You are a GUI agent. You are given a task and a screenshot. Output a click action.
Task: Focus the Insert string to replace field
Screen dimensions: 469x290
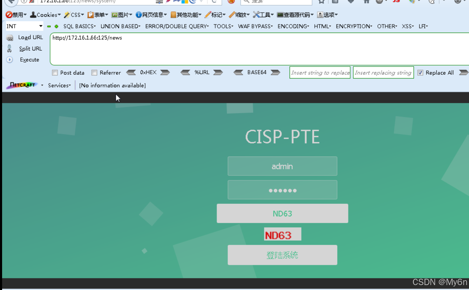pos(320,72)
